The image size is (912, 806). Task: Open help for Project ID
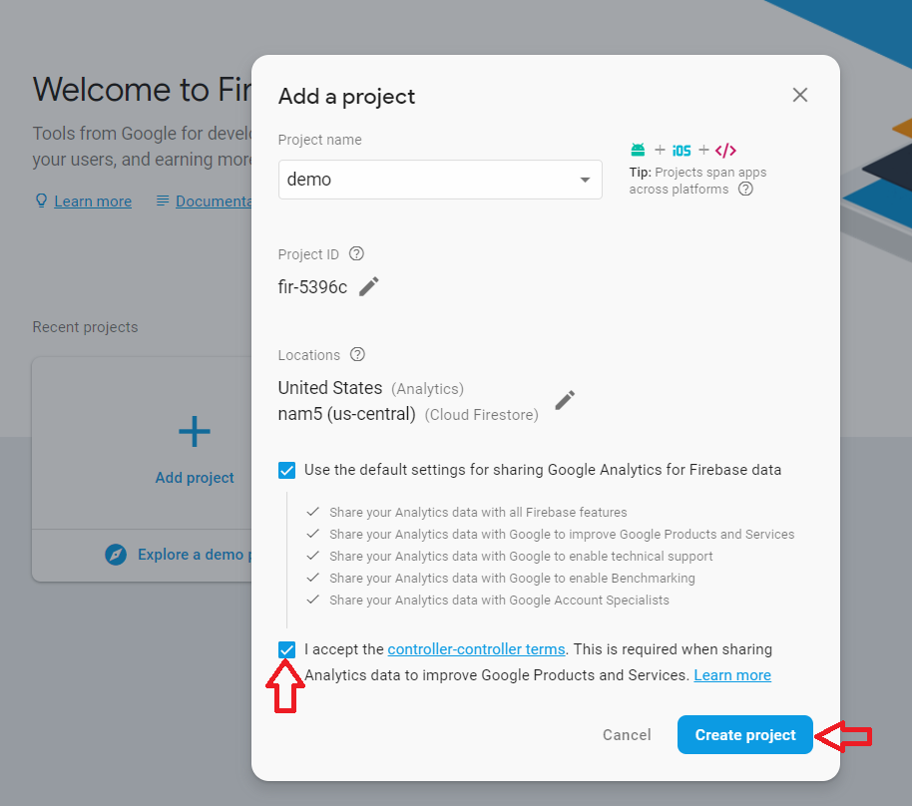(356, 253)
